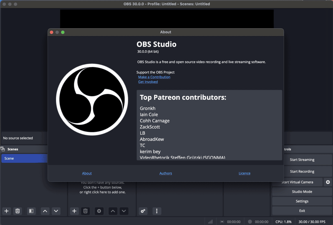333x225 pixels.
Task: Click the recording status dot in the status bar
Action: pos(250,222)
